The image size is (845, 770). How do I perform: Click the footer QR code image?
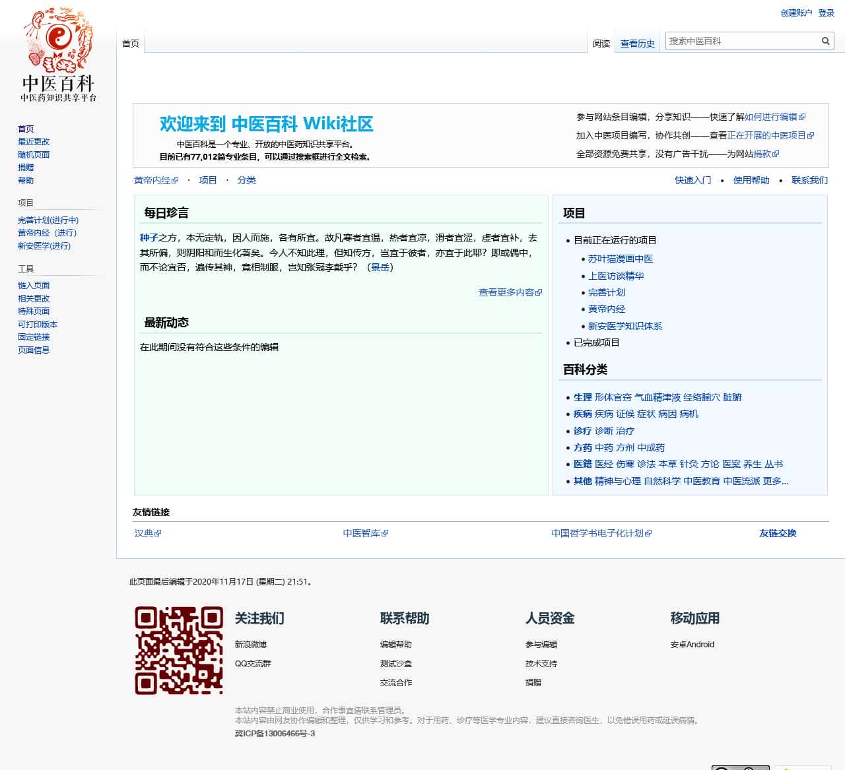(x=179, y=650)
